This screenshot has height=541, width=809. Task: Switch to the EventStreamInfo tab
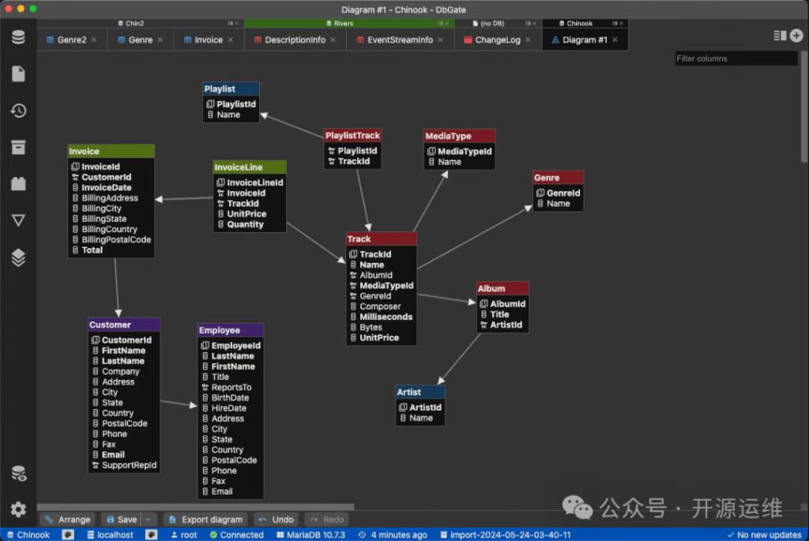[400, 39]
